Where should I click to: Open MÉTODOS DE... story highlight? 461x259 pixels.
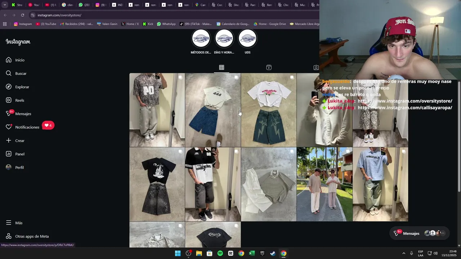pyautogui.click(x=201, y=42)
